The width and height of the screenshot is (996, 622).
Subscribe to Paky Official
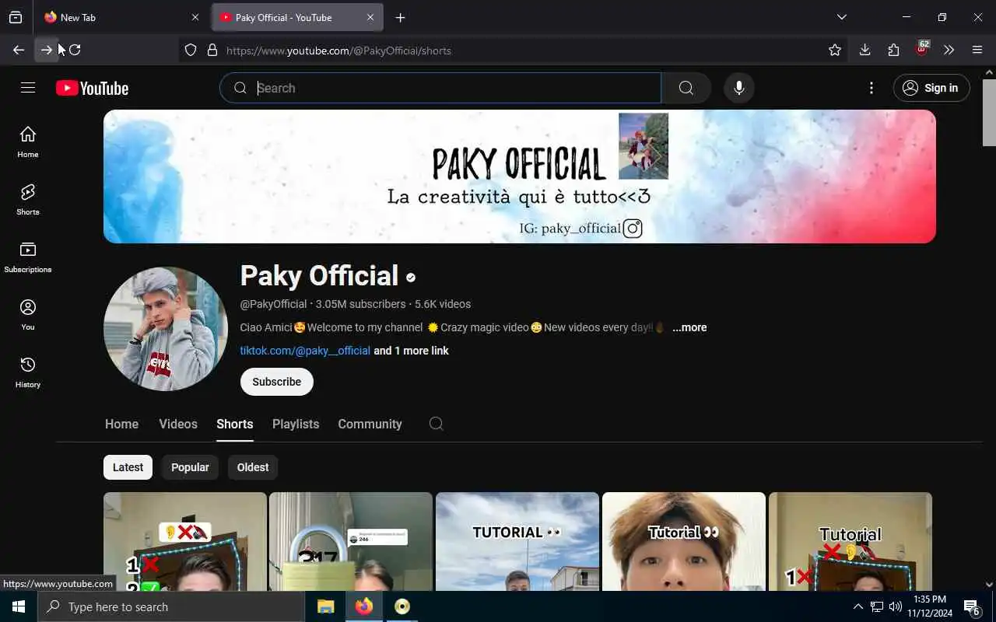pos(276,382)
